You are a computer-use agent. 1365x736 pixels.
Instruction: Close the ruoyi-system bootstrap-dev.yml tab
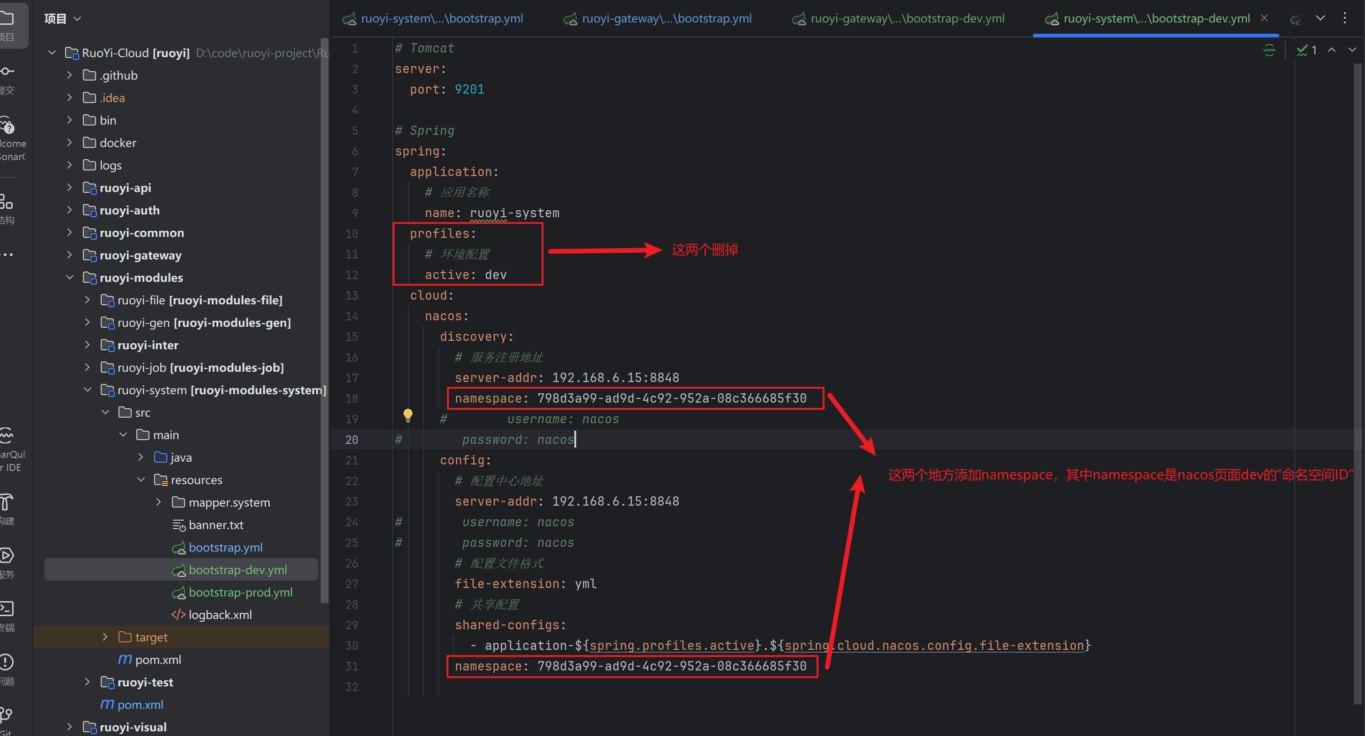pos(1264,19)
